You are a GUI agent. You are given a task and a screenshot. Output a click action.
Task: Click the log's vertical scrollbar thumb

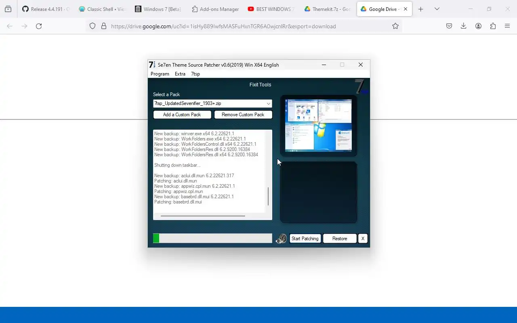click(268, 196)
